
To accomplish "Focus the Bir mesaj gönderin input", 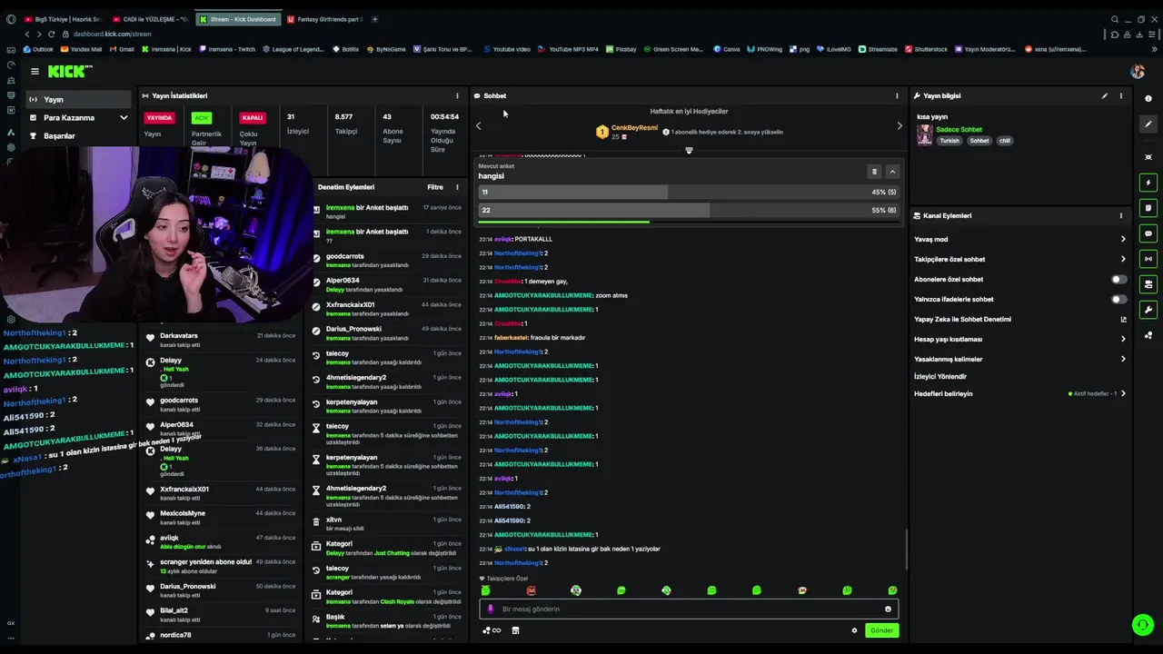I will coord(689,609).
